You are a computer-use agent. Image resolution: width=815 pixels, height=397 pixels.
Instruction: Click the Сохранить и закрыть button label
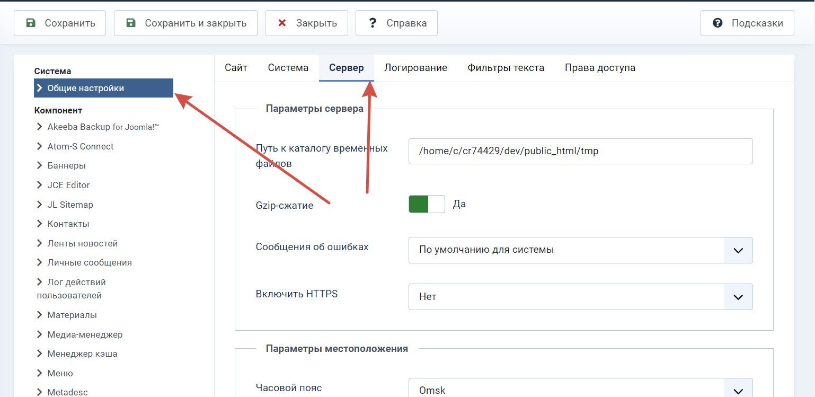pyautogui.click(x=196, y=23)
